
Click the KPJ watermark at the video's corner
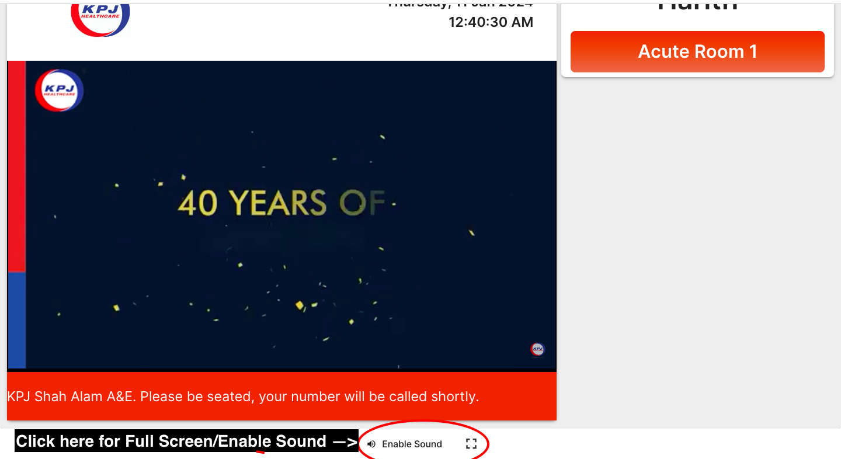(537, 349)
